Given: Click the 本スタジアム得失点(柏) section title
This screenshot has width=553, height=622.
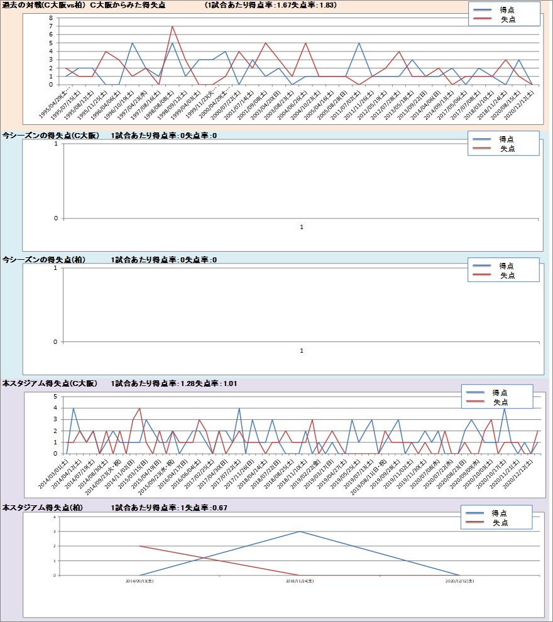Looking at the screenshot, I should point(43,507).
